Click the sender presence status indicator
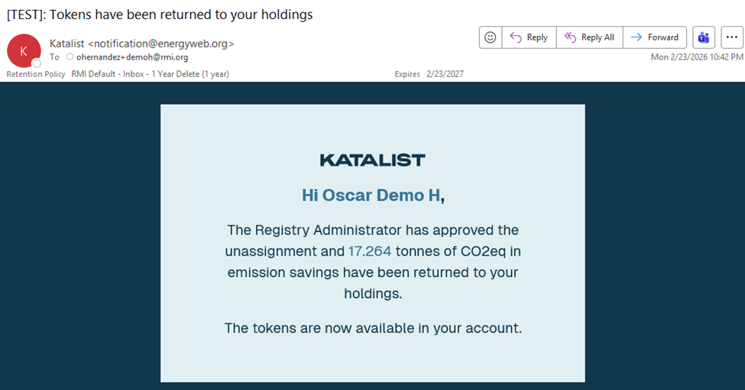The image size is (745, 390). coord(36,63)
